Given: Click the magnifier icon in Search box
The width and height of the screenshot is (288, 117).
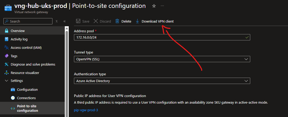Looking at the screenshot, I should 7,21.
